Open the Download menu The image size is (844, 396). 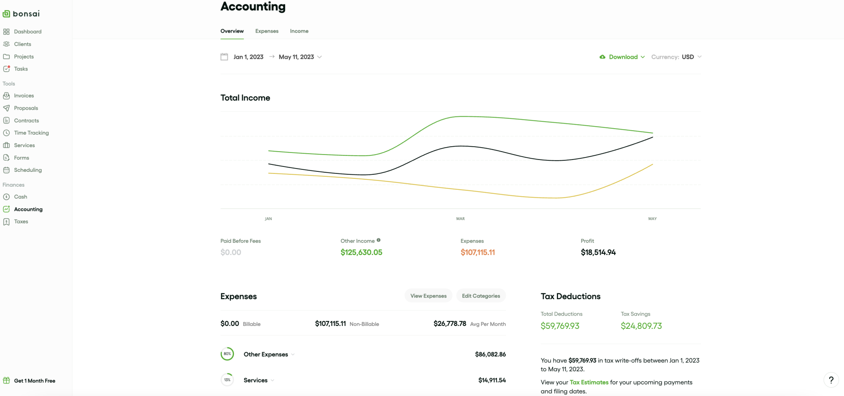pos(624,57)
